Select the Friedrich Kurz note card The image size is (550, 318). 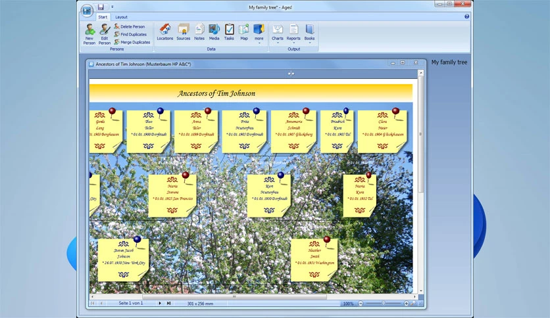point(337,131)
